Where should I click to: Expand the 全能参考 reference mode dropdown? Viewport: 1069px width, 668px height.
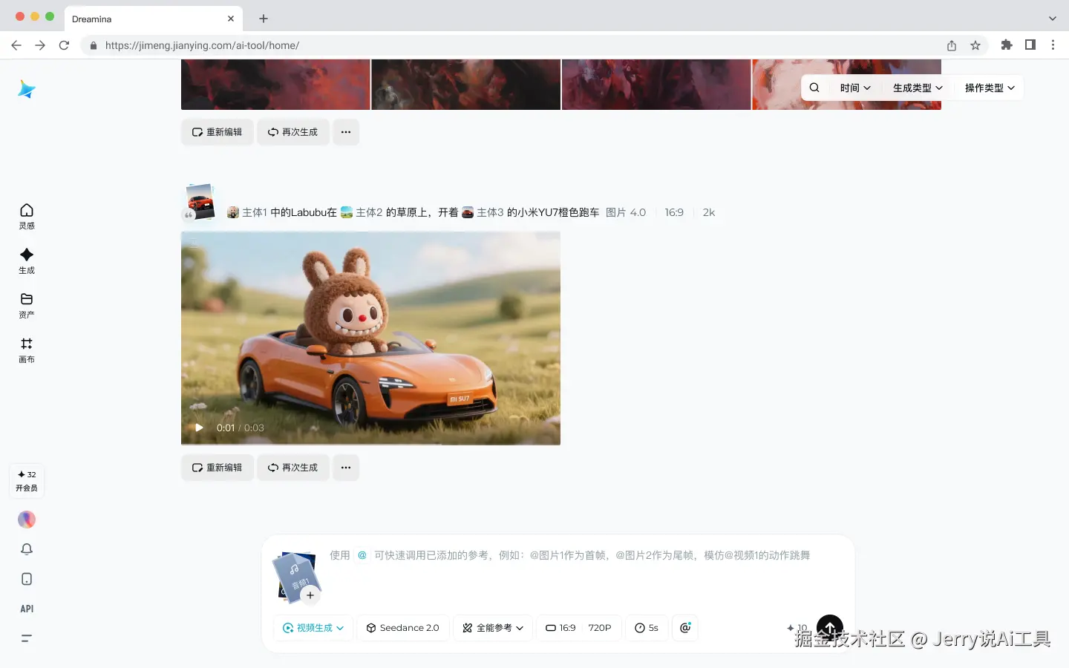click(493, 628)
